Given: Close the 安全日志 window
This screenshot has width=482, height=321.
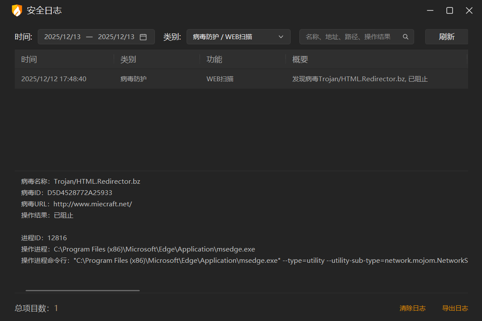Looking at the screenshot, I should tap(469, 10).
